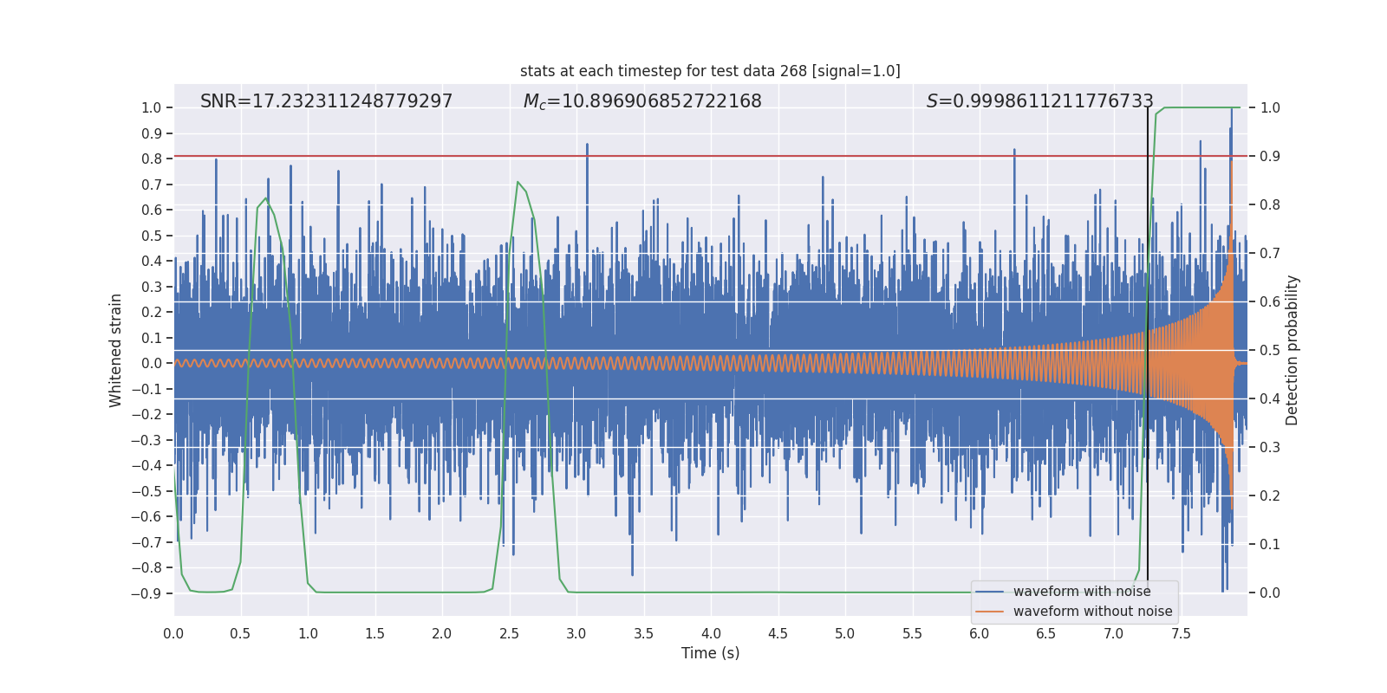Click the 'Time (s)' x-axis label
This screenshot has width=1387, height=693.
pos(710,653)
